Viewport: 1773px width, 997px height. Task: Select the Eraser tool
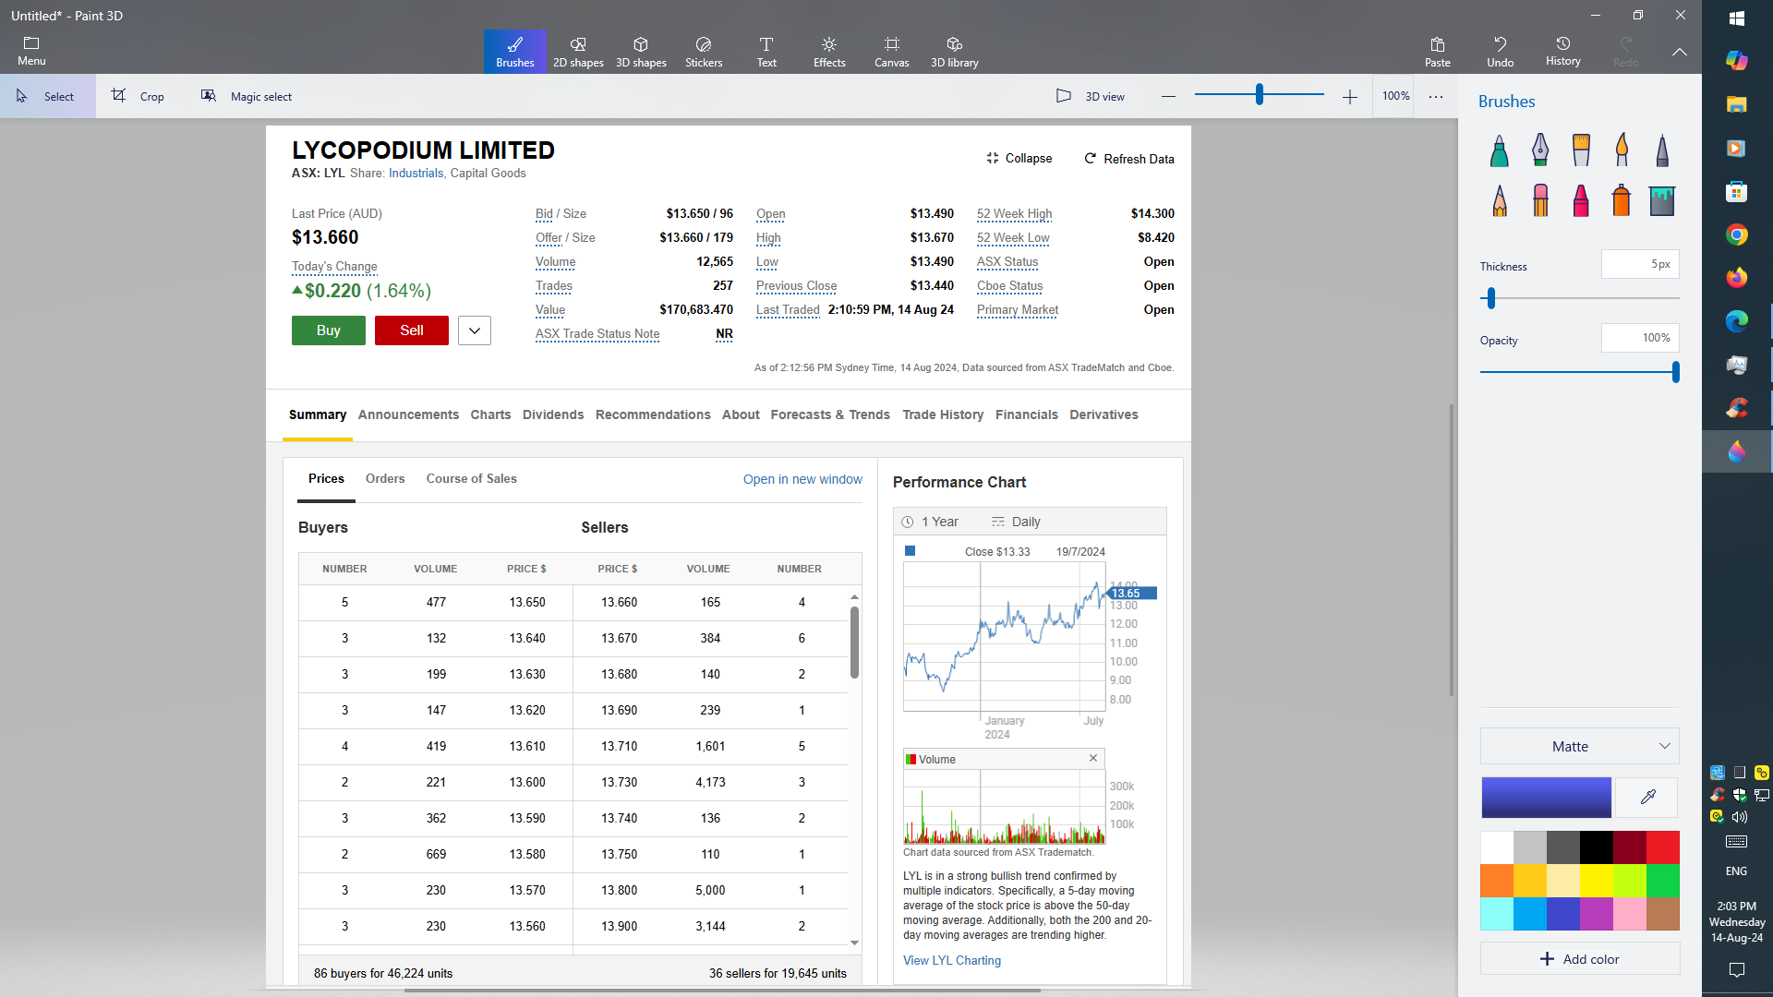(x=1540, y=199)
